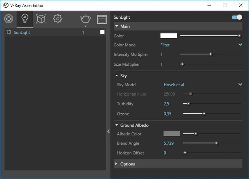Click the V-Ray logo in title bar
The image size is (249, 179).
[x=6, y=5]
